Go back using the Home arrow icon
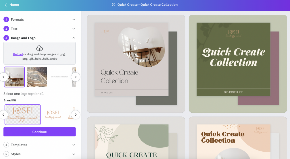 tap(6, 5)
